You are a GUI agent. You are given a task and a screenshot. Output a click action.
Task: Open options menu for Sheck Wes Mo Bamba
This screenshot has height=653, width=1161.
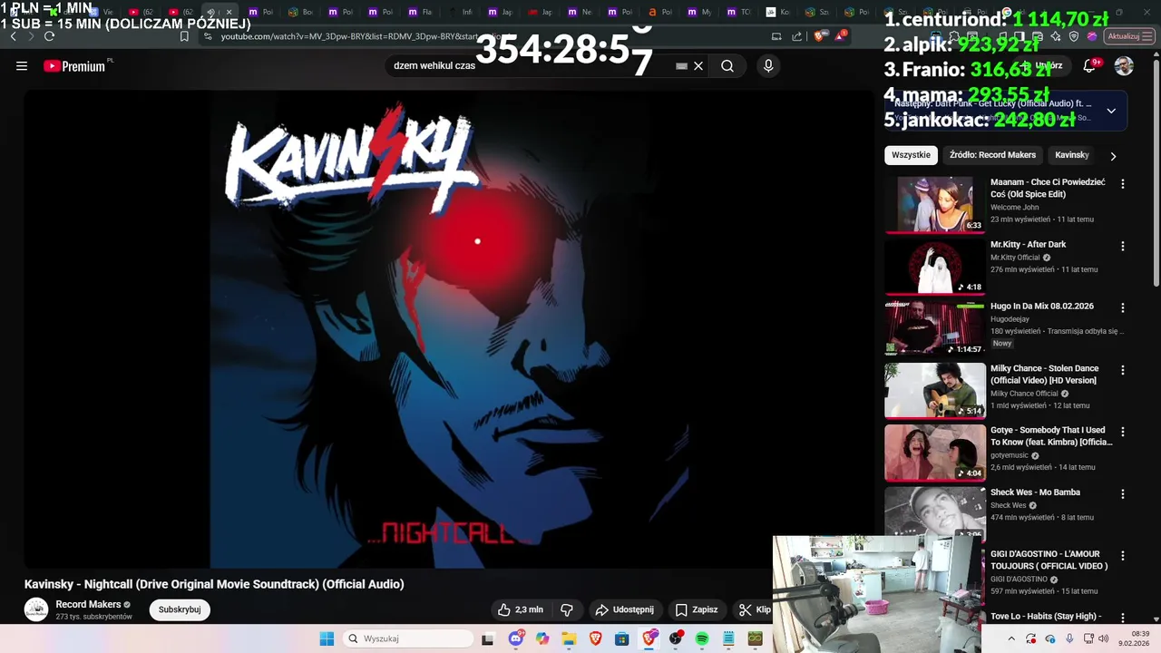click(x=1123, y=494)
